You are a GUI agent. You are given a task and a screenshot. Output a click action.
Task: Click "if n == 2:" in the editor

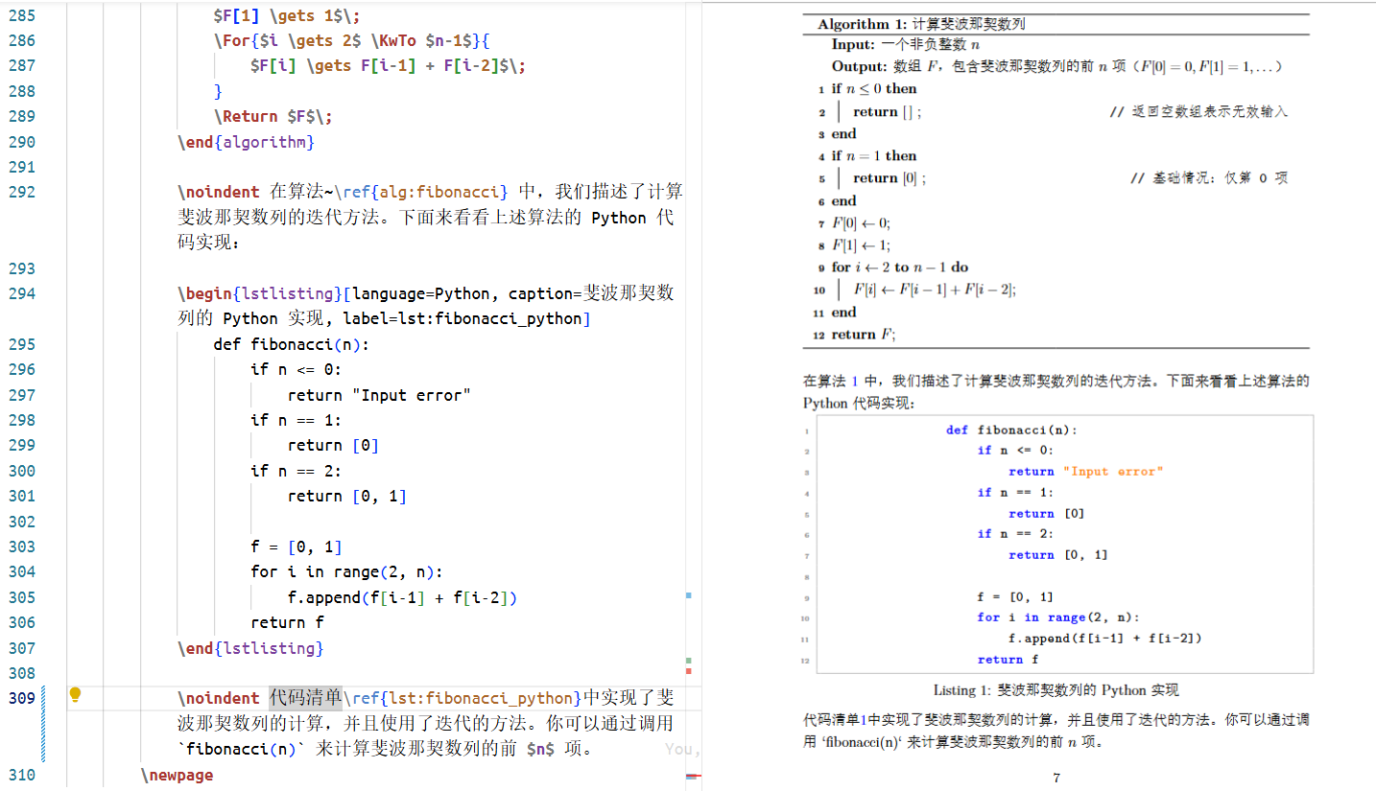(x=297, y=471)
